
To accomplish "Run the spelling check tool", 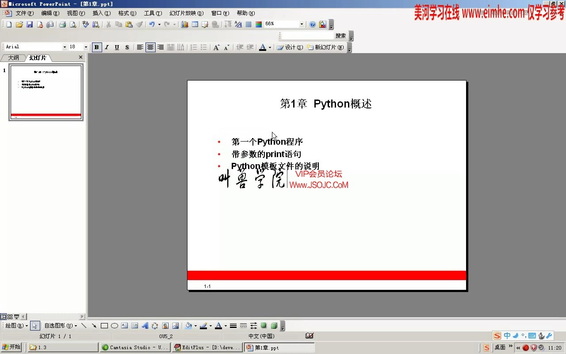I will [x=85, y=24].
